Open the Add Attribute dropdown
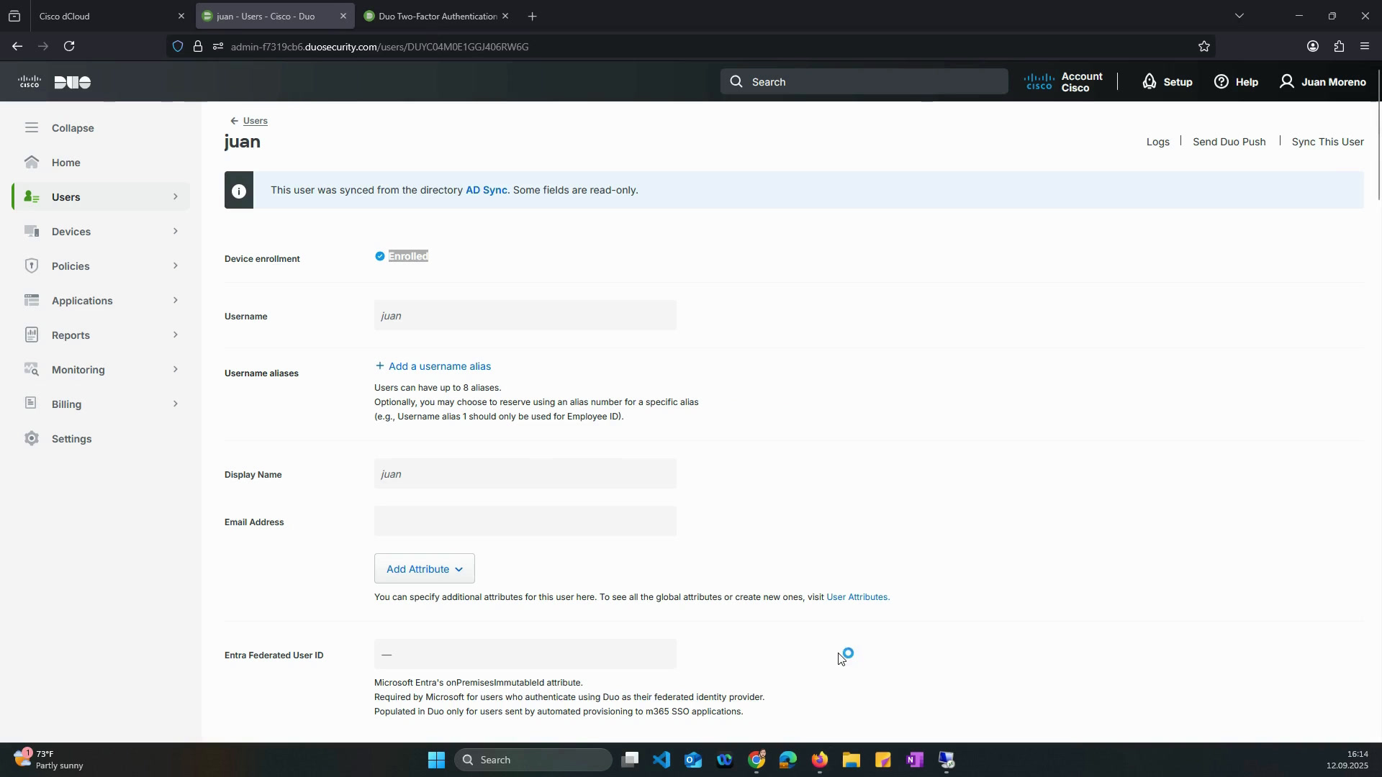 point(424,569)
